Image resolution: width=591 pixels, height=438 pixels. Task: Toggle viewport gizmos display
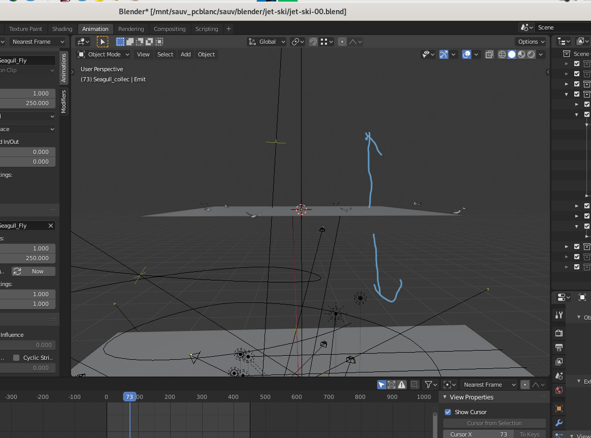tap(444, 54)
